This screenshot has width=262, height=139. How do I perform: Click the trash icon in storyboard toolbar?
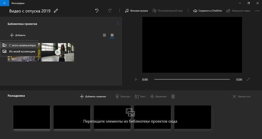click(x=173, y=96)
